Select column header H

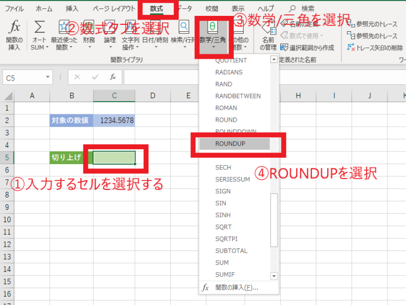pyautogui.click(x=298, y=96)
